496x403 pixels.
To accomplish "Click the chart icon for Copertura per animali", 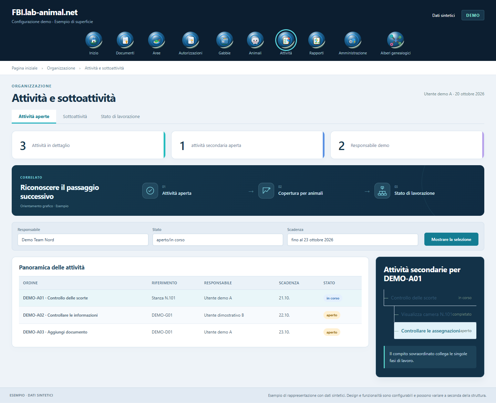I will (266, 191).
